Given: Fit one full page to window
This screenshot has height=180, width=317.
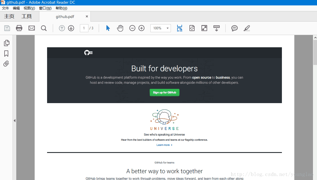Looking at the screenshot, I should [x=192, y=28].
